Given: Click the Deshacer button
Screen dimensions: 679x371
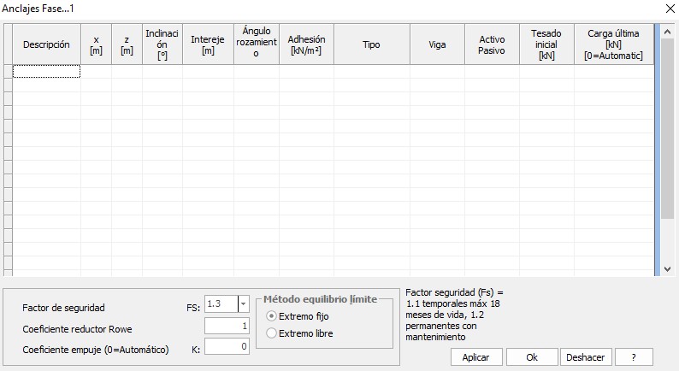Looking at the screenshot, I should (585, 357).
